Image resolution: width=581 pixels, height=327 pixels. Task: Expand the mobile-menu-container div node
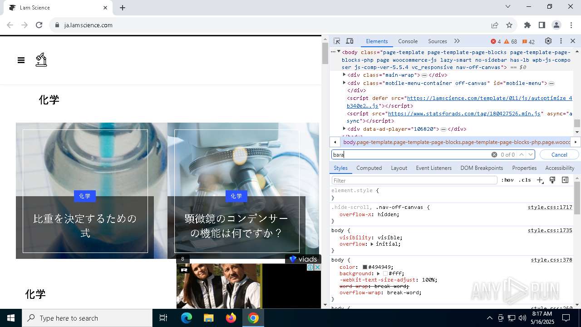pos(344,83)
